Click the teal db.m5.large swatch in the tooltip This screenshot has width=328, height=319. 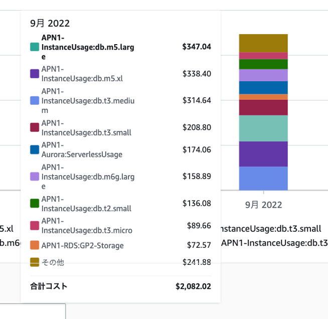[x=35, y=47]
